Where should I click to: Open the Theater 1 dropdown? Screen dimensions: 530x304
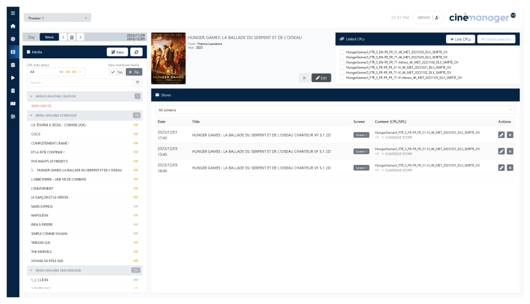[x=58, y=18]
